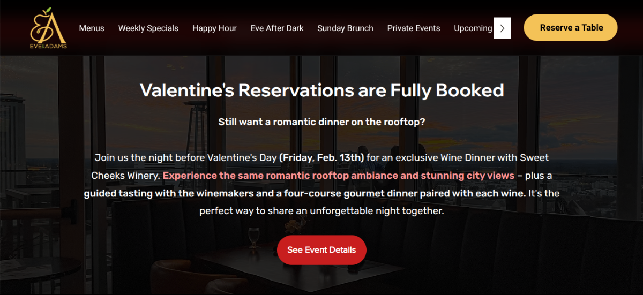Viewport: 643px width, 295px height.
Task: Click the red See Event Details button
Action: click(x=322, y=250)
